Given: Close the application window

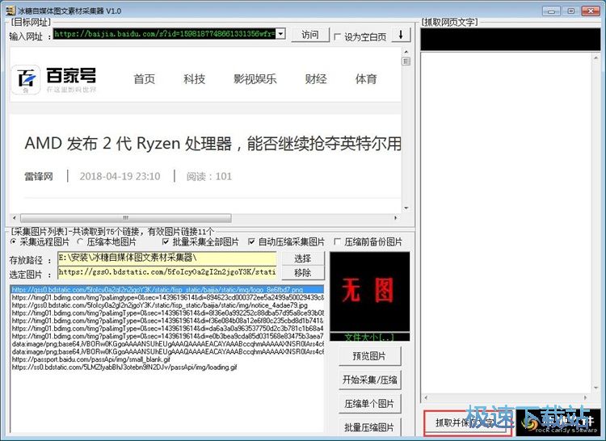Looking at the screenshot, I should pos(591,10).
